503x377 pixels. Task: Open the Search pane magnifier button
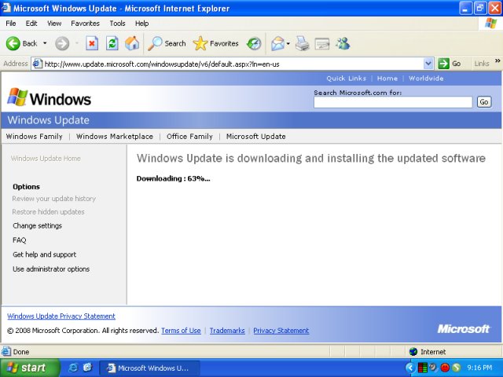tap(167, 43)
